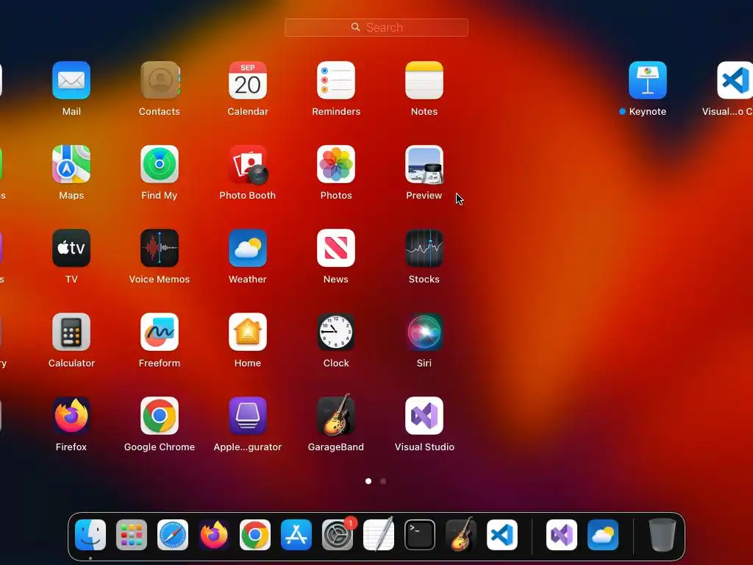
Task: Open the App Store from the Dock
Action: [296, 535]
